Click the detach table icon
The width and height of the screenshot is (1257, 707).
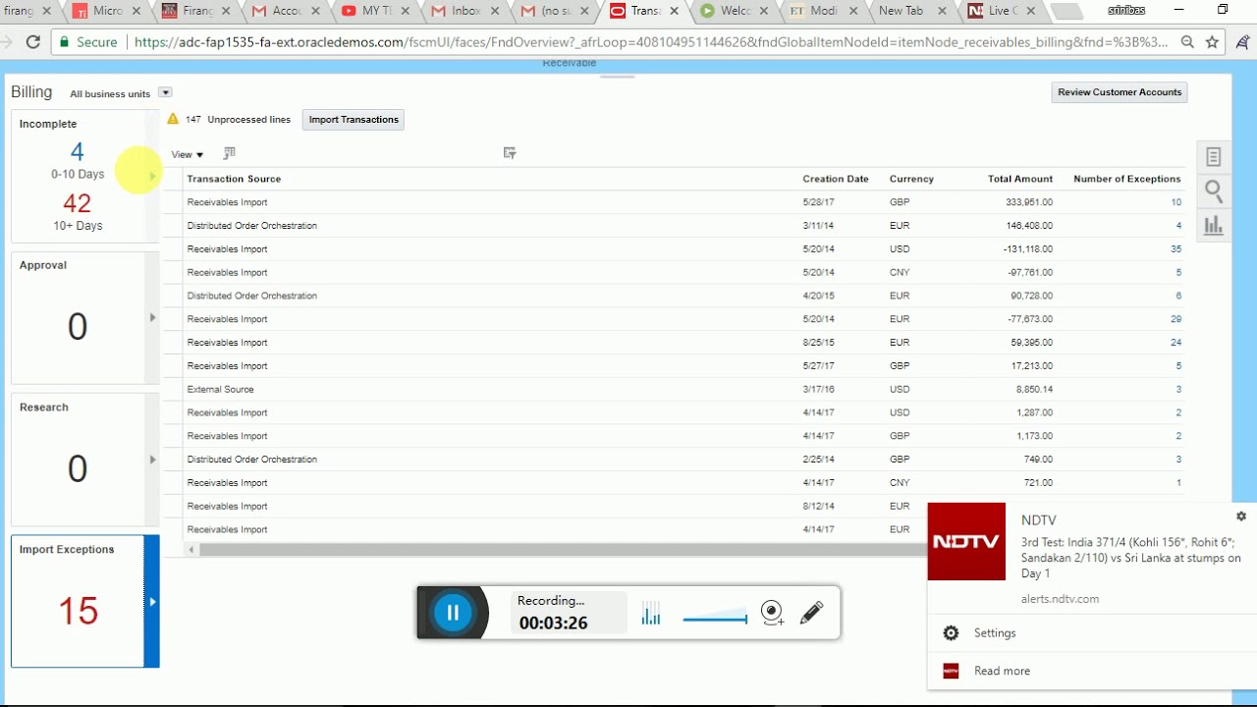point(510,153)
